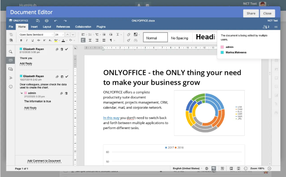
Task: Switch to the Collaboration tab
Action: [x=83, y=27]
